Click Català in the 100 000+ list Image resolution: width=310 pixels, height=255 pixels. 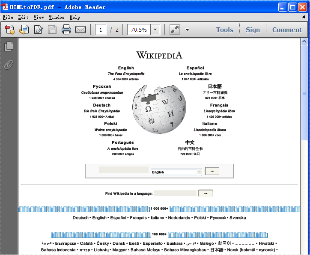tap(86, 243)
